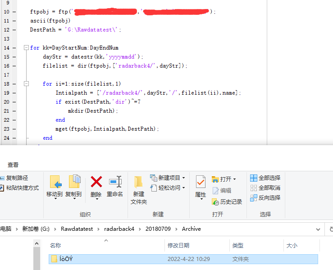This screenshot has height=270, width=333.
Task: Collapse the for kk loop at line 14
Action: 26,48
